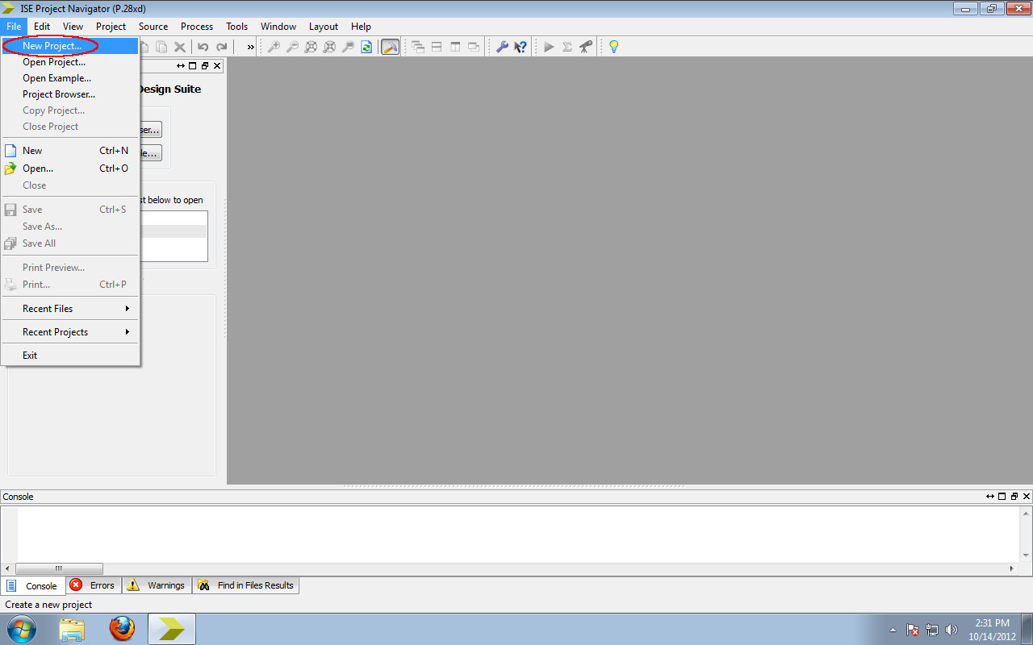1033x645 pixels.
Task: Expand the Recent Projects submenu
Action: coord(55,331)
